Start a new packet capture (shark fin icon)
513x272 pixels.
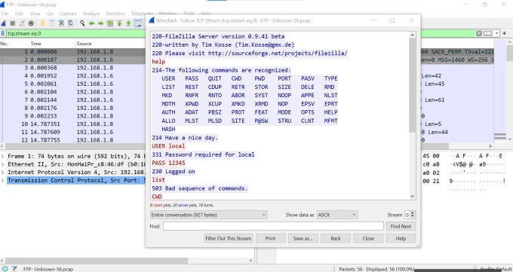point(4,23)
